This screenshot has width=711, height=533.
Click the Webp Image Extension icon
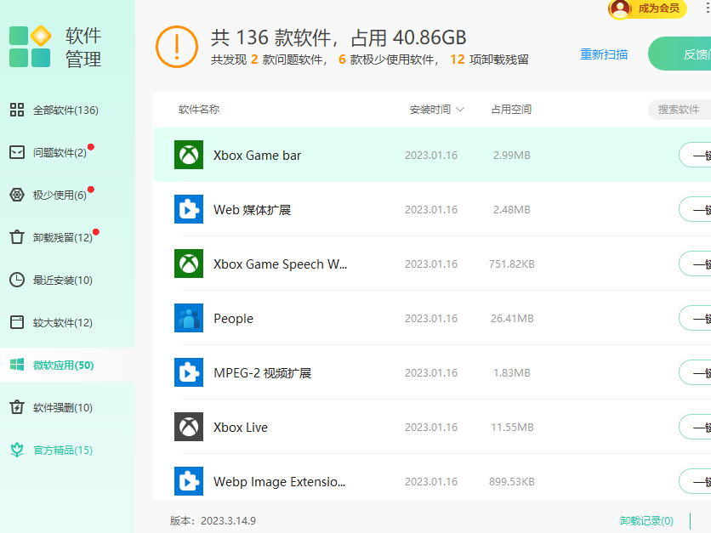point(189,481)
